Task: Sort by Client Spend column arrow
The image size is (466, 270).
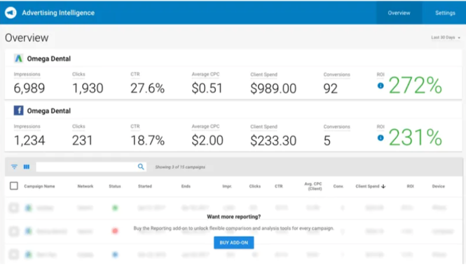Action: pyautogui.click(x=383, y=186)
